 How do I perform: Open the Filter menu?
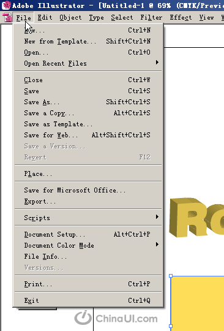click(x=151, y=18)
